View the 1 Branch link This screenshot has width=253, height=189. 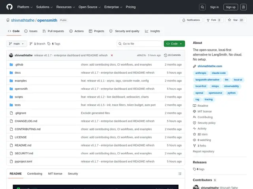pyautogui.click(x=38, y=44)
